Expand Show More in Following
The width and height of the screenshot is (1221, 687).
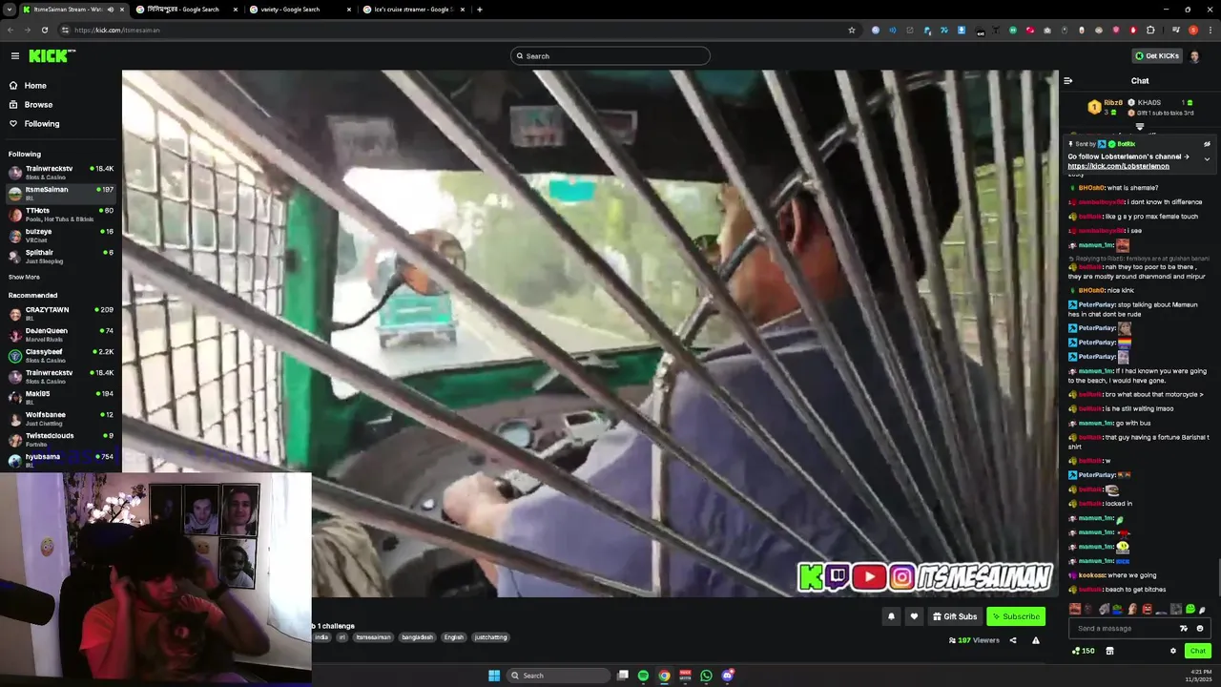pyautogui.click(x=24, y=278)
